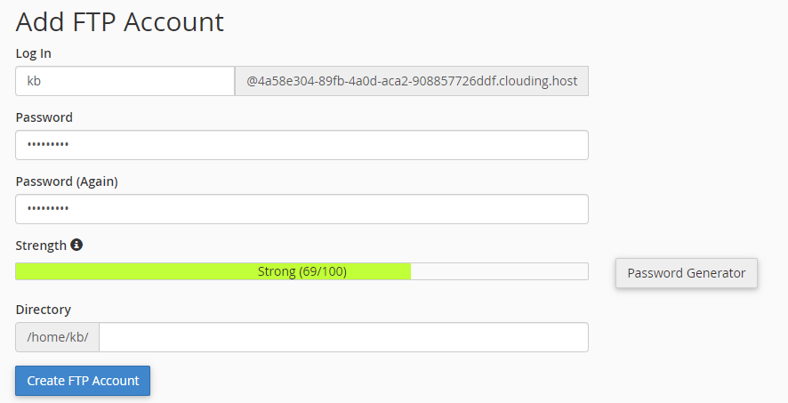Click the Directory label
Screen dimensions: 788x403
[x=44, y=309]
